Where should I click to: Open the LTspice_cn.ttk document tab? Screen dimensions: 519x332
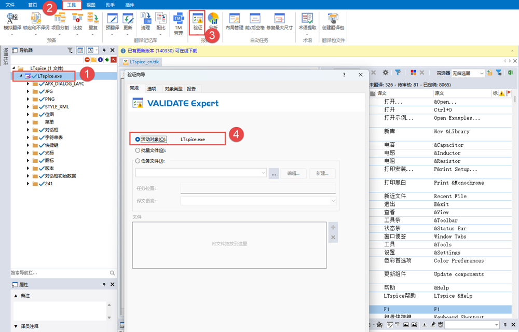click(x=141, y=62)
